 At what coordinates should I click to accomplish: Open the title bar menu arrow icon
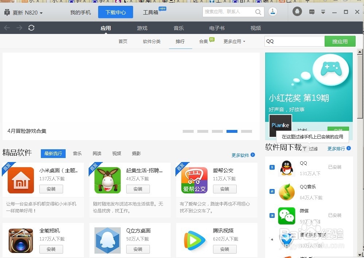323,12
